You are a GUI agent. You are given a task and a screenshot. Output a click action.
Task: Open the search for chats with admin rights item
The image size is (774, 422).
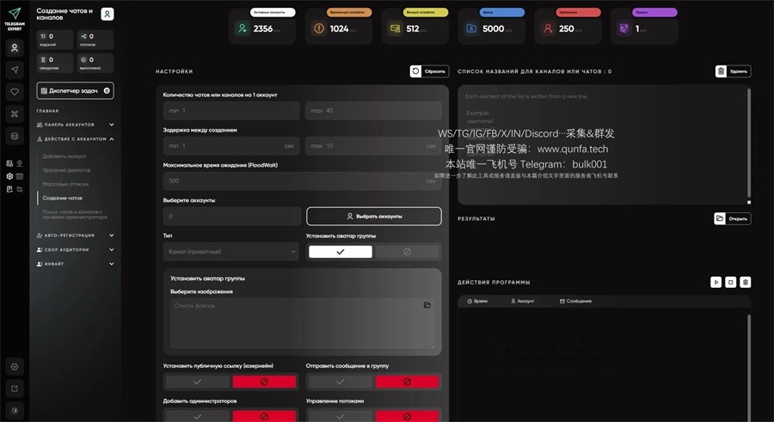pos(75,214)
